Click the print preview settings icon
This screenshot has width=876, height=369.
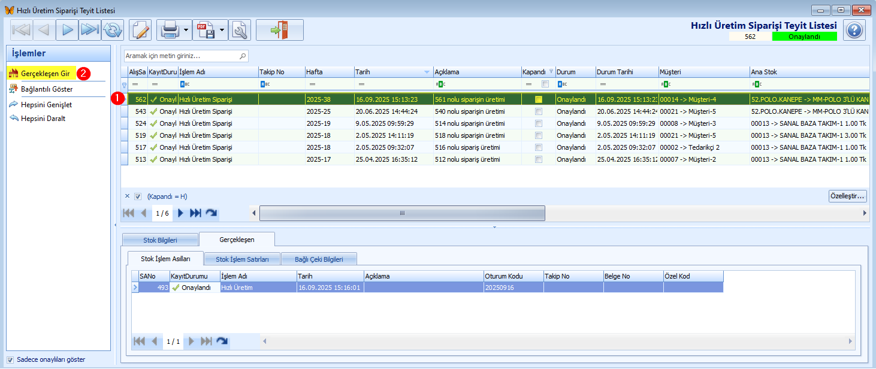point(239,30)
